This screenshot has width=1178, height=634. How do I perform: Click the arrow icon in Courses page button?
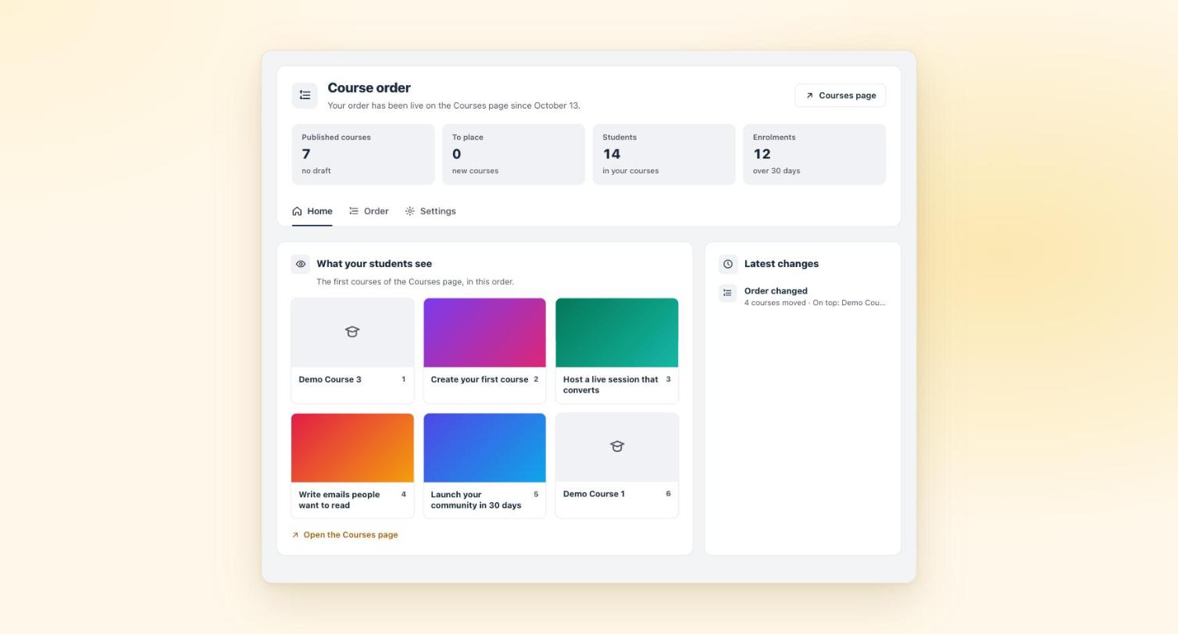click(809, 95)
